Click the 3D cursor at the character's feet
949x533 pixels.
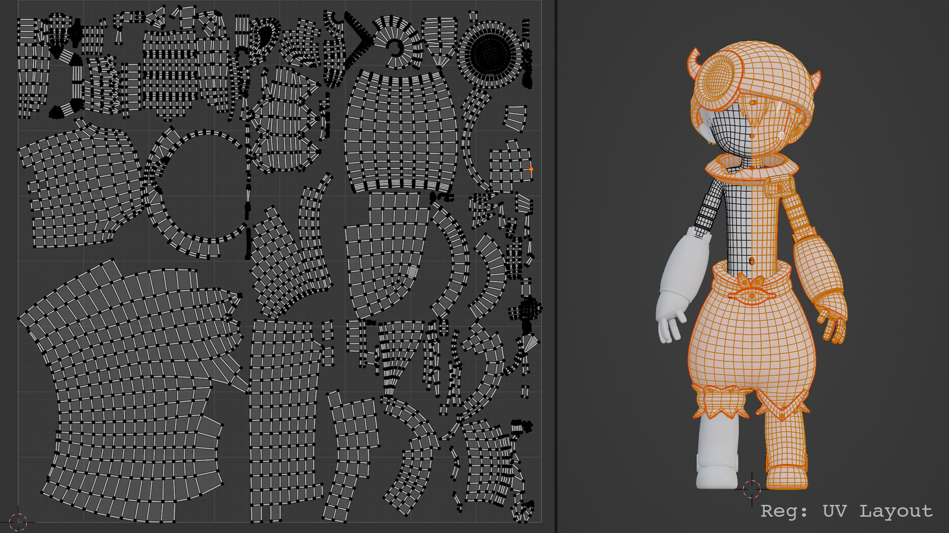point(752,489)
